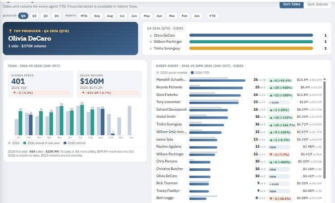The width and height of the screenshot is (335, 203).
Task: Select agent row Pauline Aguilera
Action: click(239, 147)
